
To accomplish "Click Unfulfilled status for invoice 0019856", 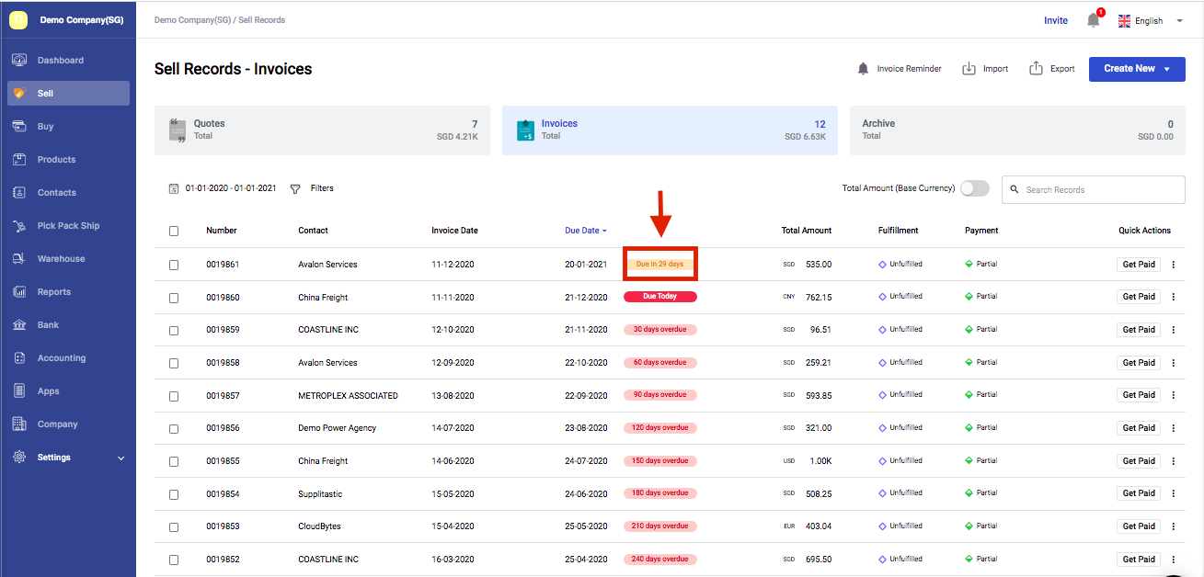I will 900,427.
